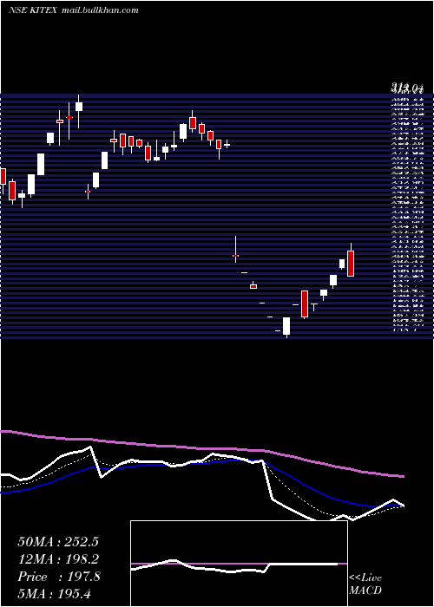Screen dimensions: 434x607
Task: Click the top price-axis value 313.04
Action: [x=406, y=88]
